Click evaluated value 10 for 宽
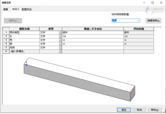 coord(139,40)
